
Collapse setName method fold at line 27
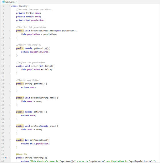pos(10,98)
